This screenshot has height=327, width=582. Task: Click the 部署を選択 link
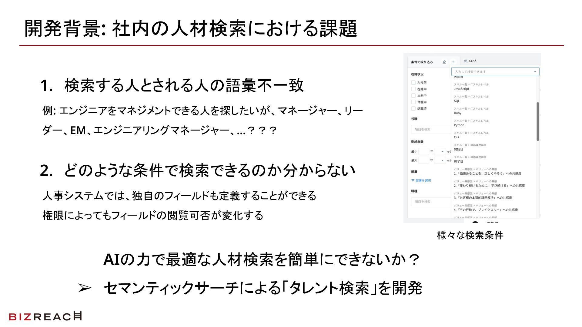(423, 180)
